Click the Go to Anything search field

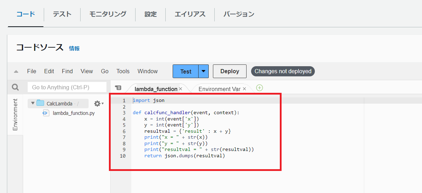coord(67,87)
